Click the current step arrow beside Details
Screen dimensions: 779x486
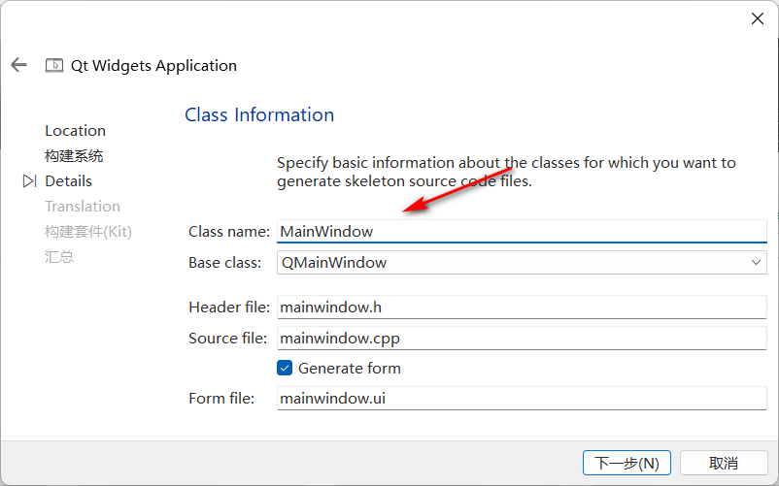(x=29, y=181)
